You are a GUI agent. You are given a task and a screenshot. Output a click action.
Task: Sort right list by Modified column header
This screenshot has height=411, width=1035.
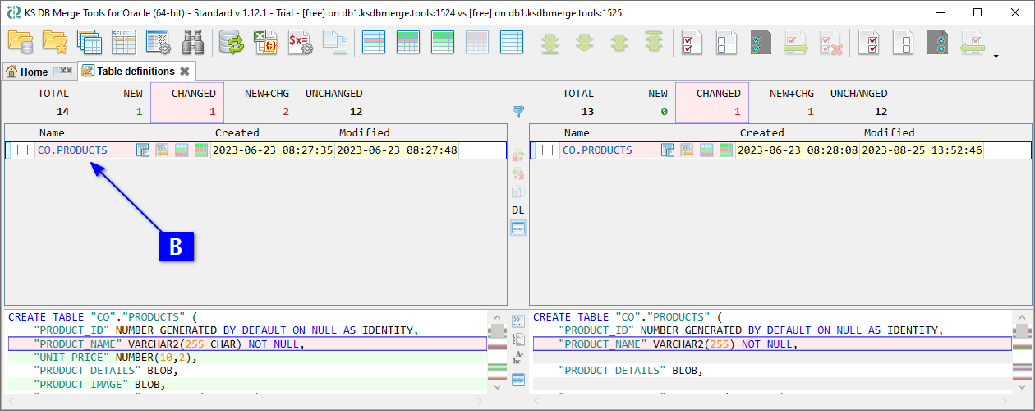click(890, 132)
